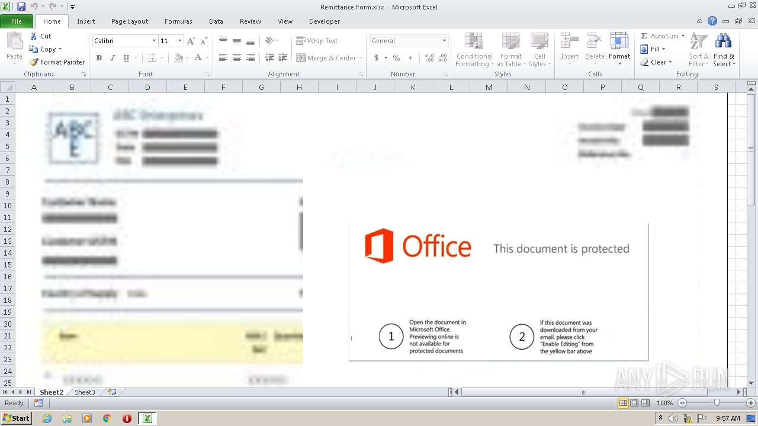The width and height of the screenshot is (758, 426).
Task: Toggle Bold formatting
Action: click(99, 58)
